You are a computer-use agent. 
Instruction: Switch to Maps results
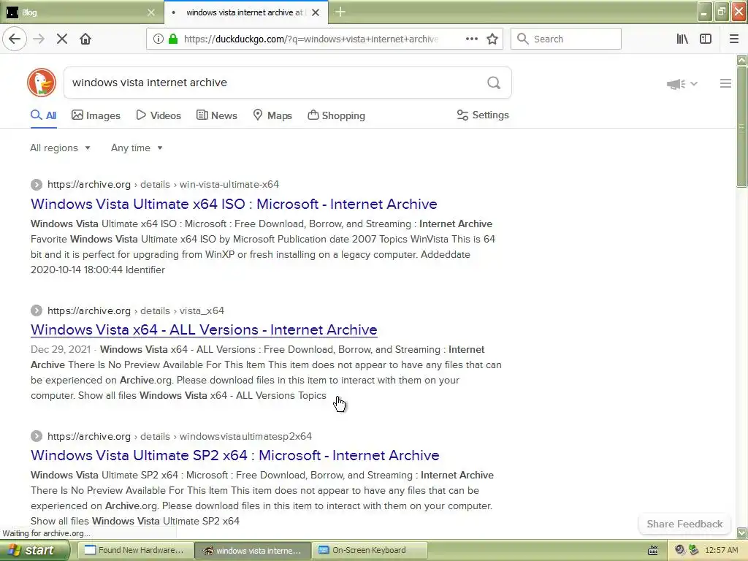272,115
